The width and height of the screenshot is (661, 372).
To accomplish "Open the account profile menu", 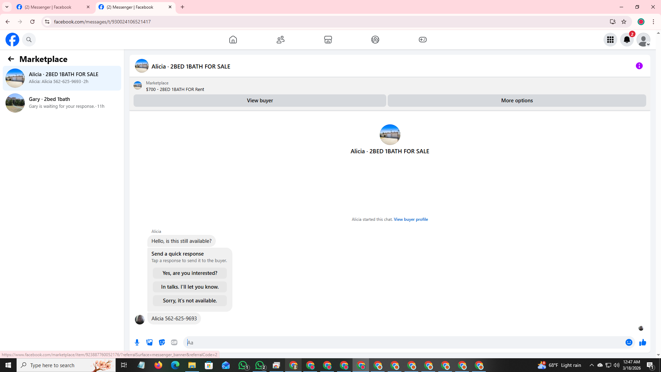I will [x=643, y=40].
